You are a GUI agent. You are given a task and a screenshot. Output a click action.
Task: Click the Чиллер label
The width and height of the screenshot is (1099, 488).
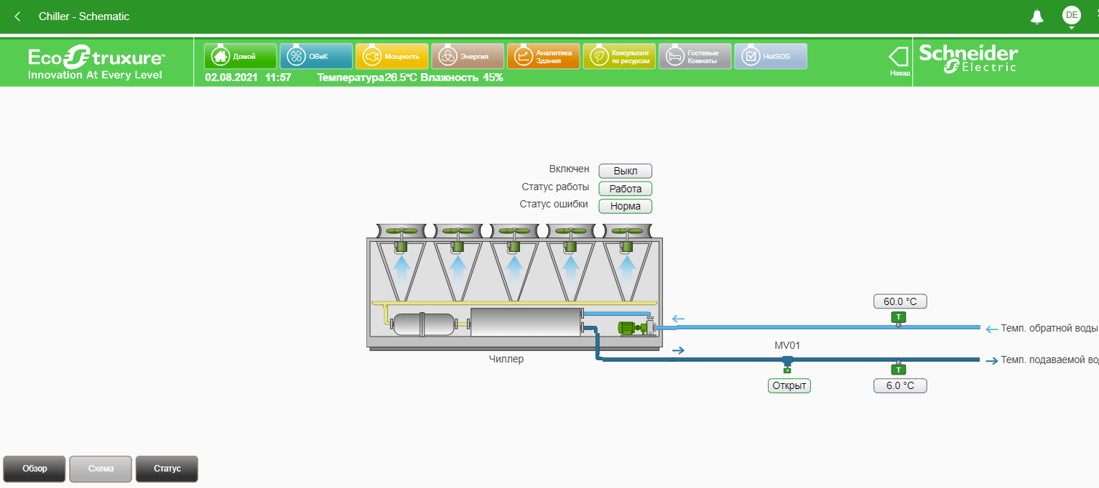[x=506, y=360]
